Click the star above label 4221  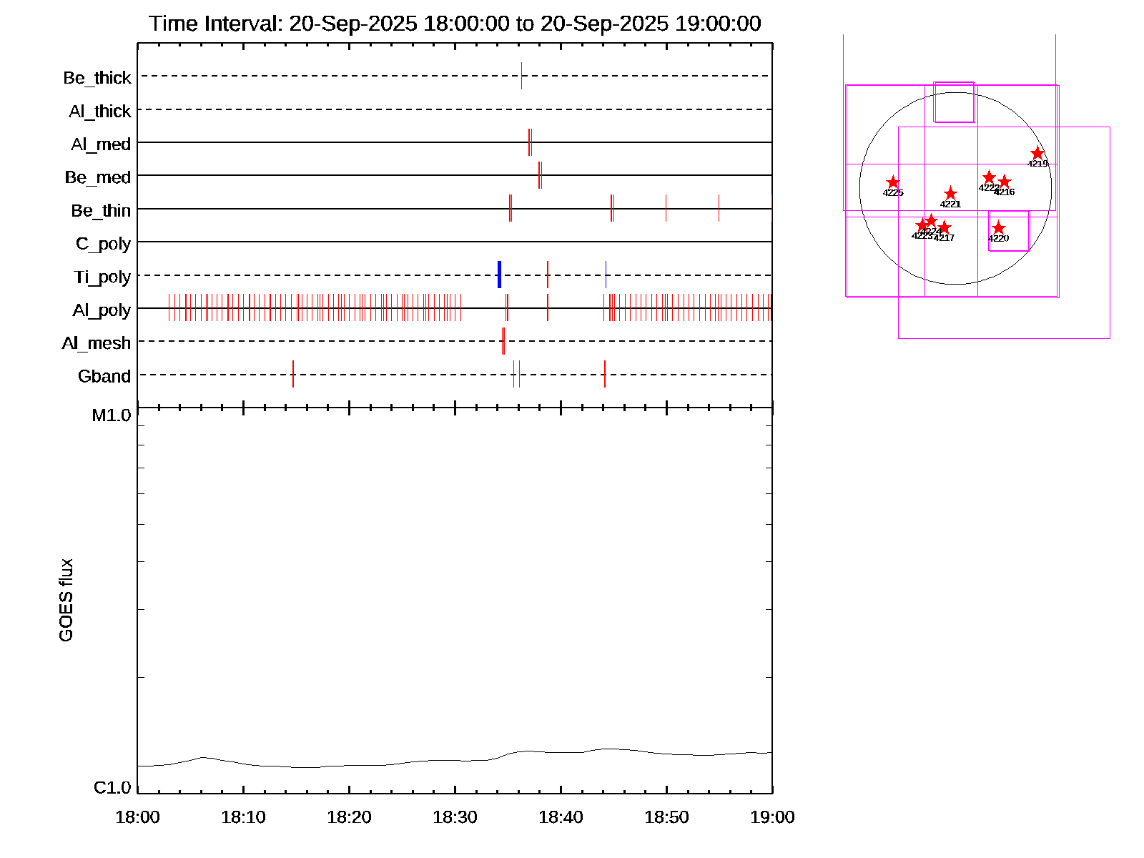pos(950,194)
